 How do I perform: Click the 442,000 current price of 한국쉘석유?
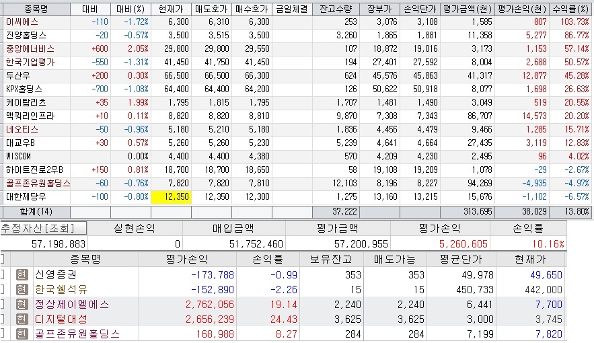pos(544,290)
